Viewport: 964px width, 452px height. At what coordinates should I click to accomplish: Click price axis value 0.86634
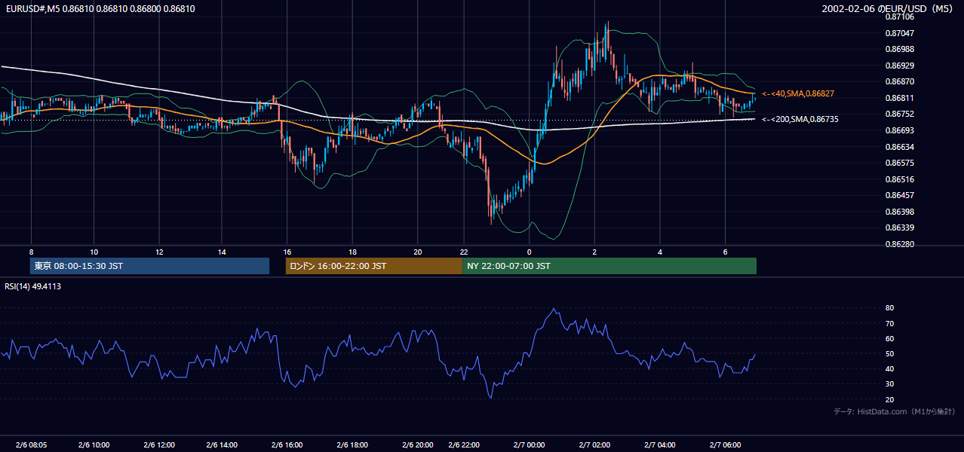900,147
